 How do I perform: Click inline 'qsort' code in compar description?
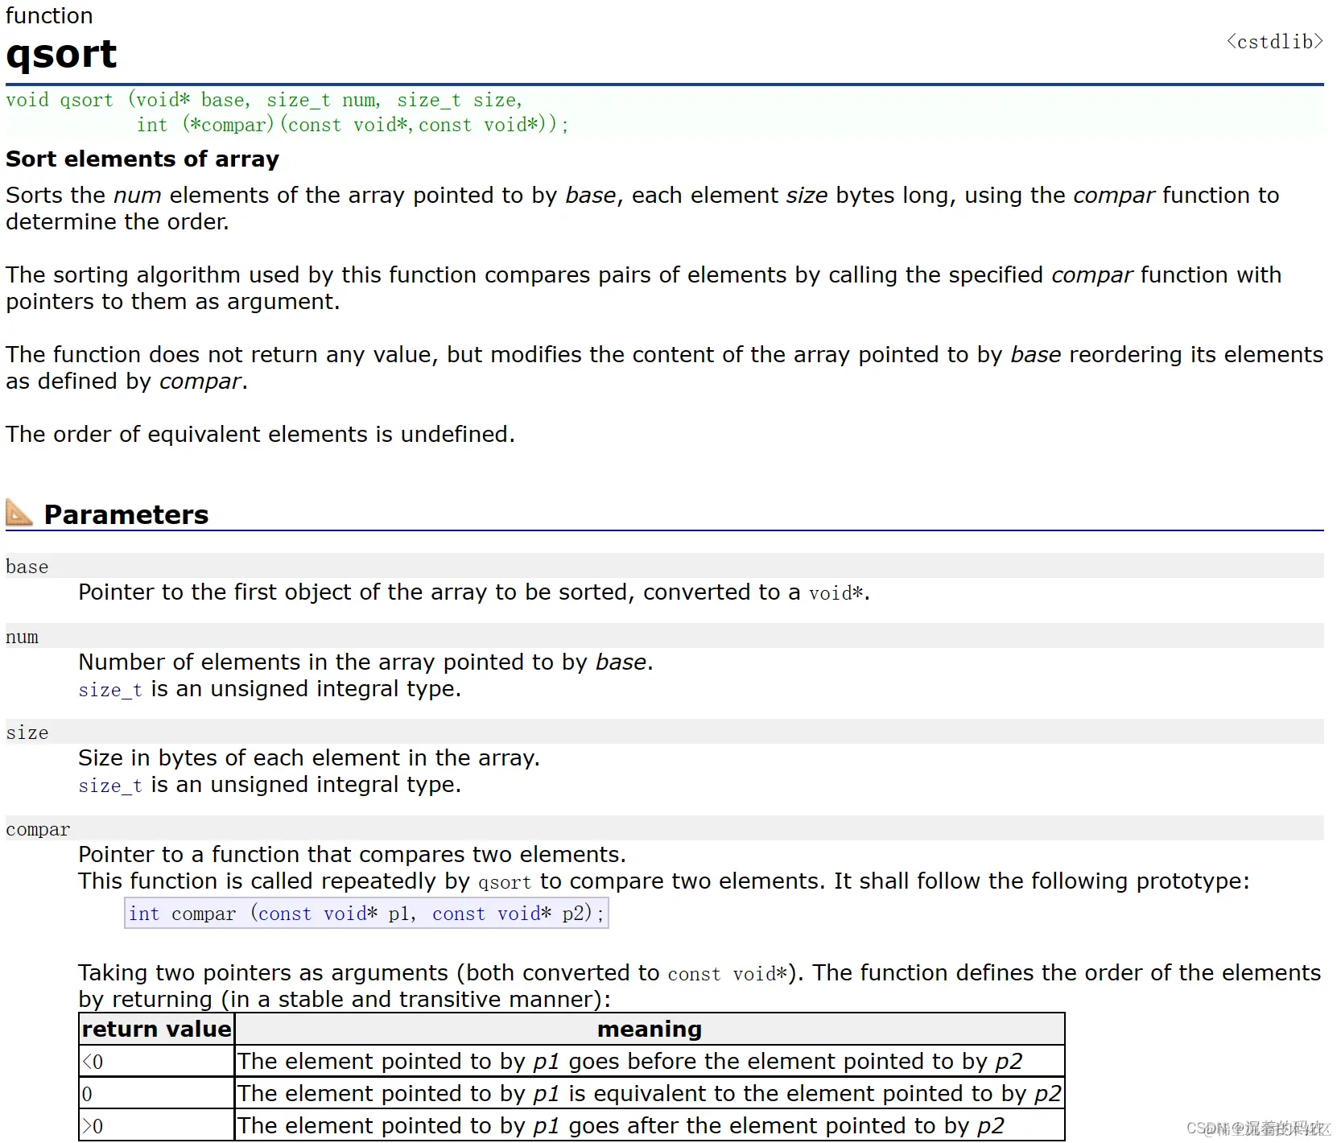point(505,882)
